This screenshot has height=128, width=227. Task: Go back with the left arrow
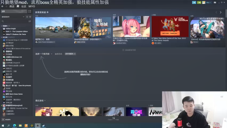tap(2, 6)
